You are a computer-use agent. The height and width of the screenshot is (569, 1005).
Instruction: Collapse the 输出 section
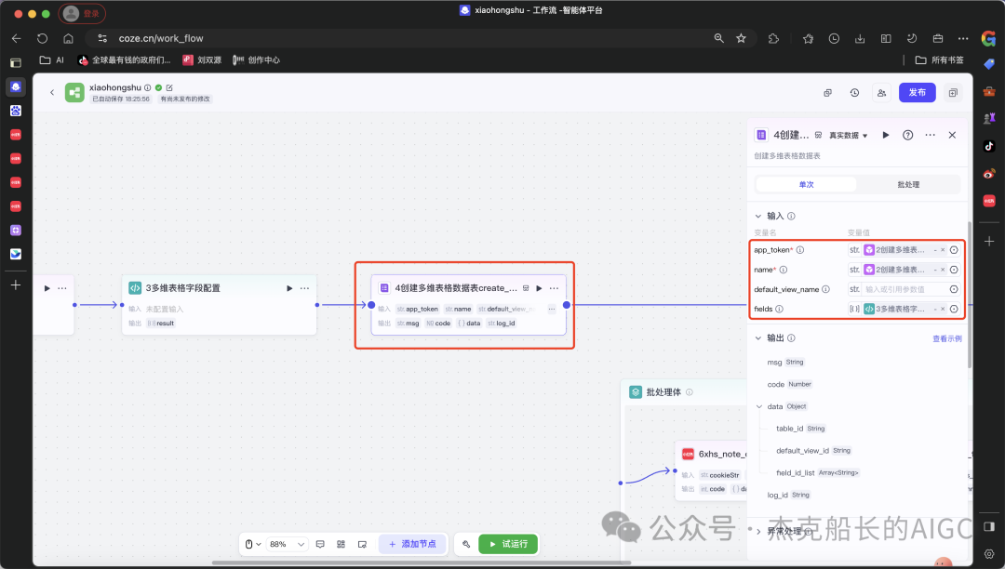point(758,337)
